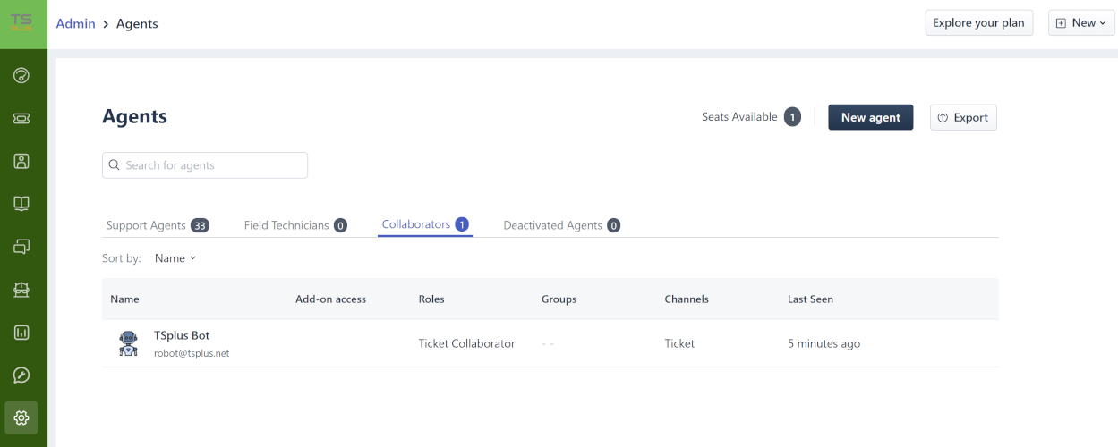
Task: Open Forums chat bubbles icon
Action: click(x=21, y=247)
